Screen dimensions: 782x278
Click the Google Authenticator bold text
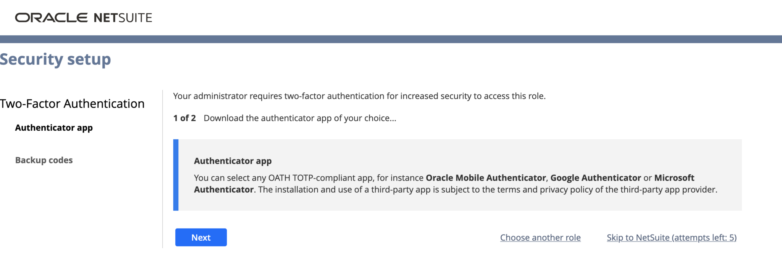tap(595, 177)
